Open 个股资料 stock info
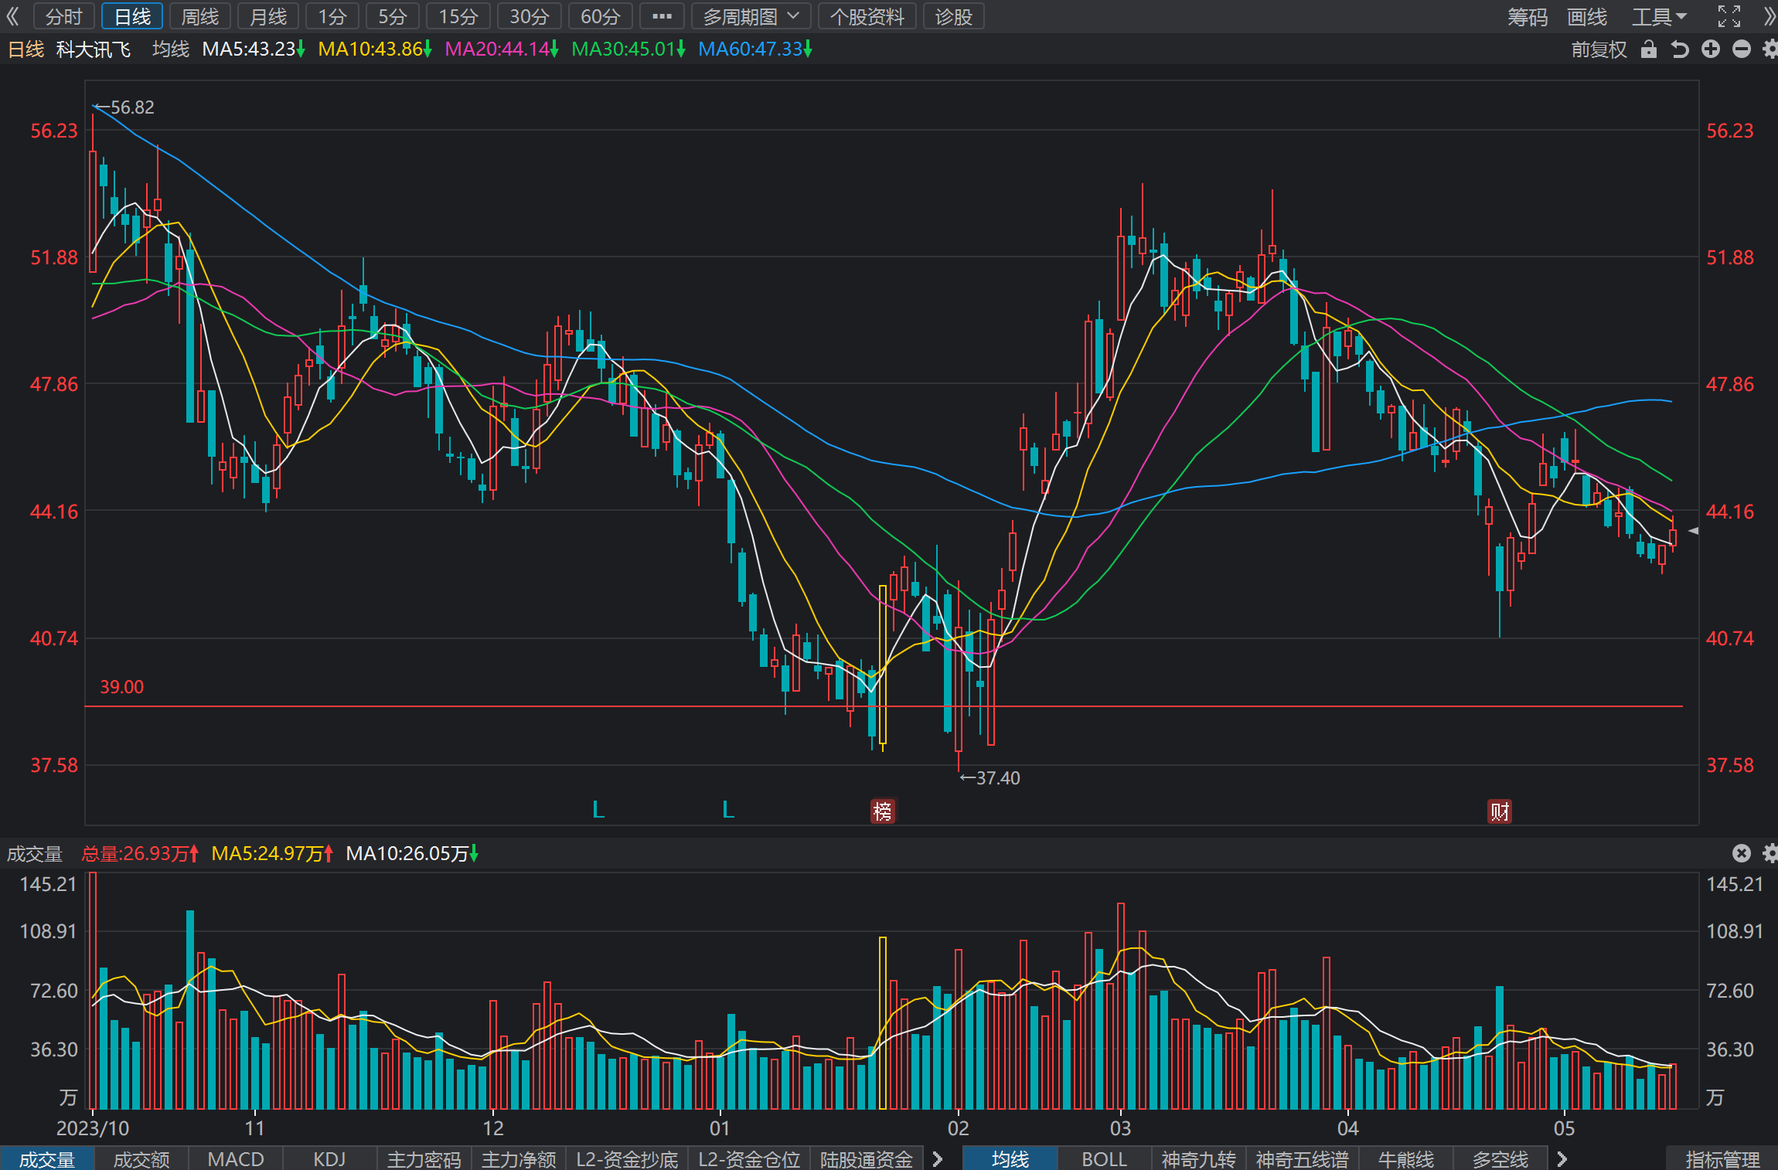The height and width of the screenshot is (1170, 1778). pyautogui.click(x=867, y=16)
